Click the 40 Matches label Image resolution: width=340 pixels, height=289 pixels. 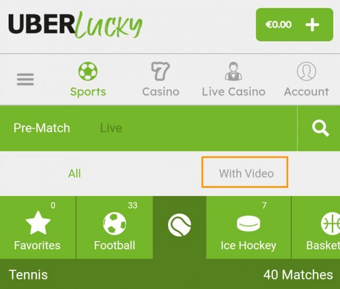coord(298,275)
